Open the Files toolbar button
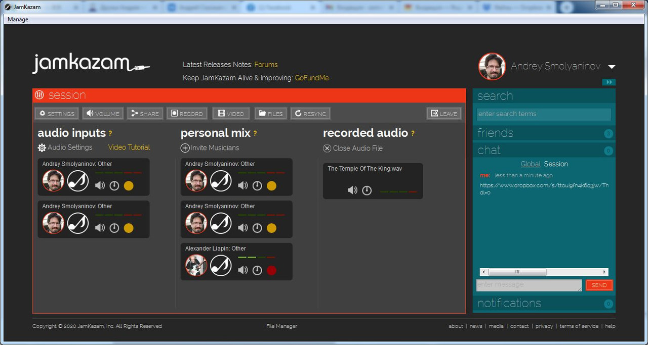Image resolution: width=648 pixels, height=345 pixels. tap(271, 114)
